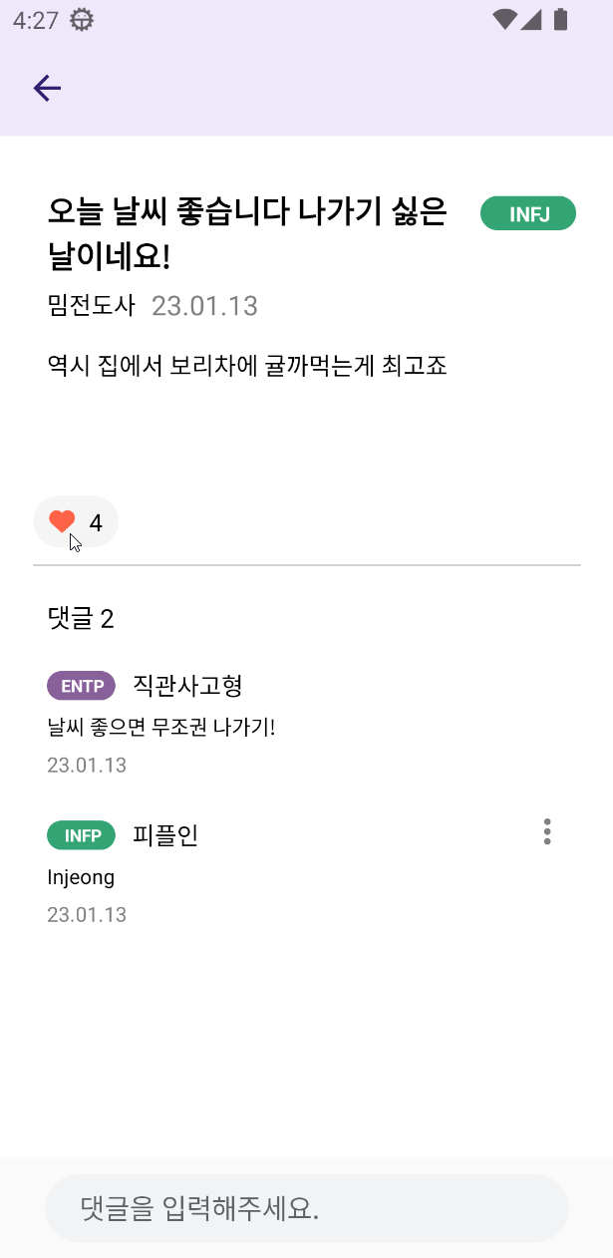Viewport: 613px width, 1258px height.
Task: Select the ENTP badge next to 직관사고형
Action: (81, 685)
